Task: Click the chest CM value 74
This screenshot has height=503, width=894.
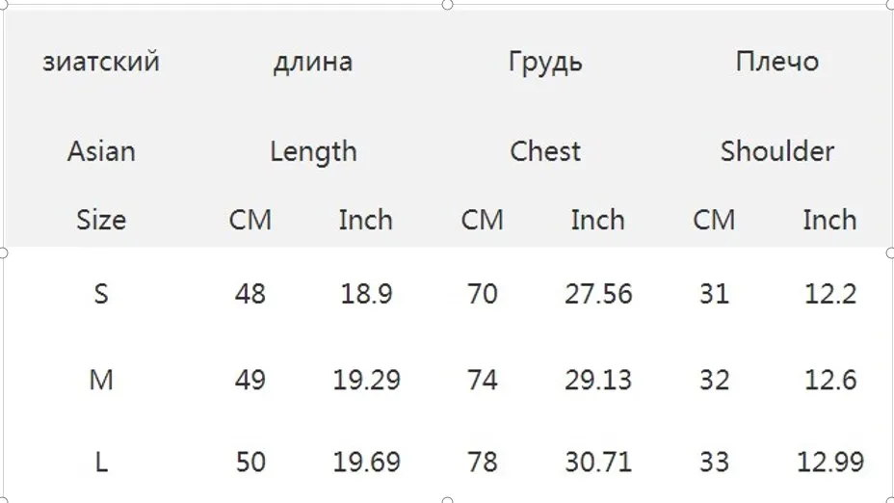Action: [x=483, y=380]
